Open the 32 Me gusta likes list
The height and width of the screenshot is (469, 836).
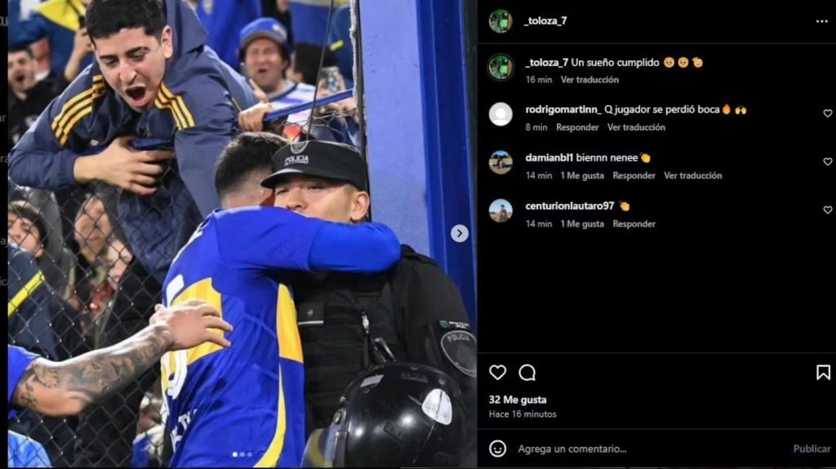click(518, 400)
